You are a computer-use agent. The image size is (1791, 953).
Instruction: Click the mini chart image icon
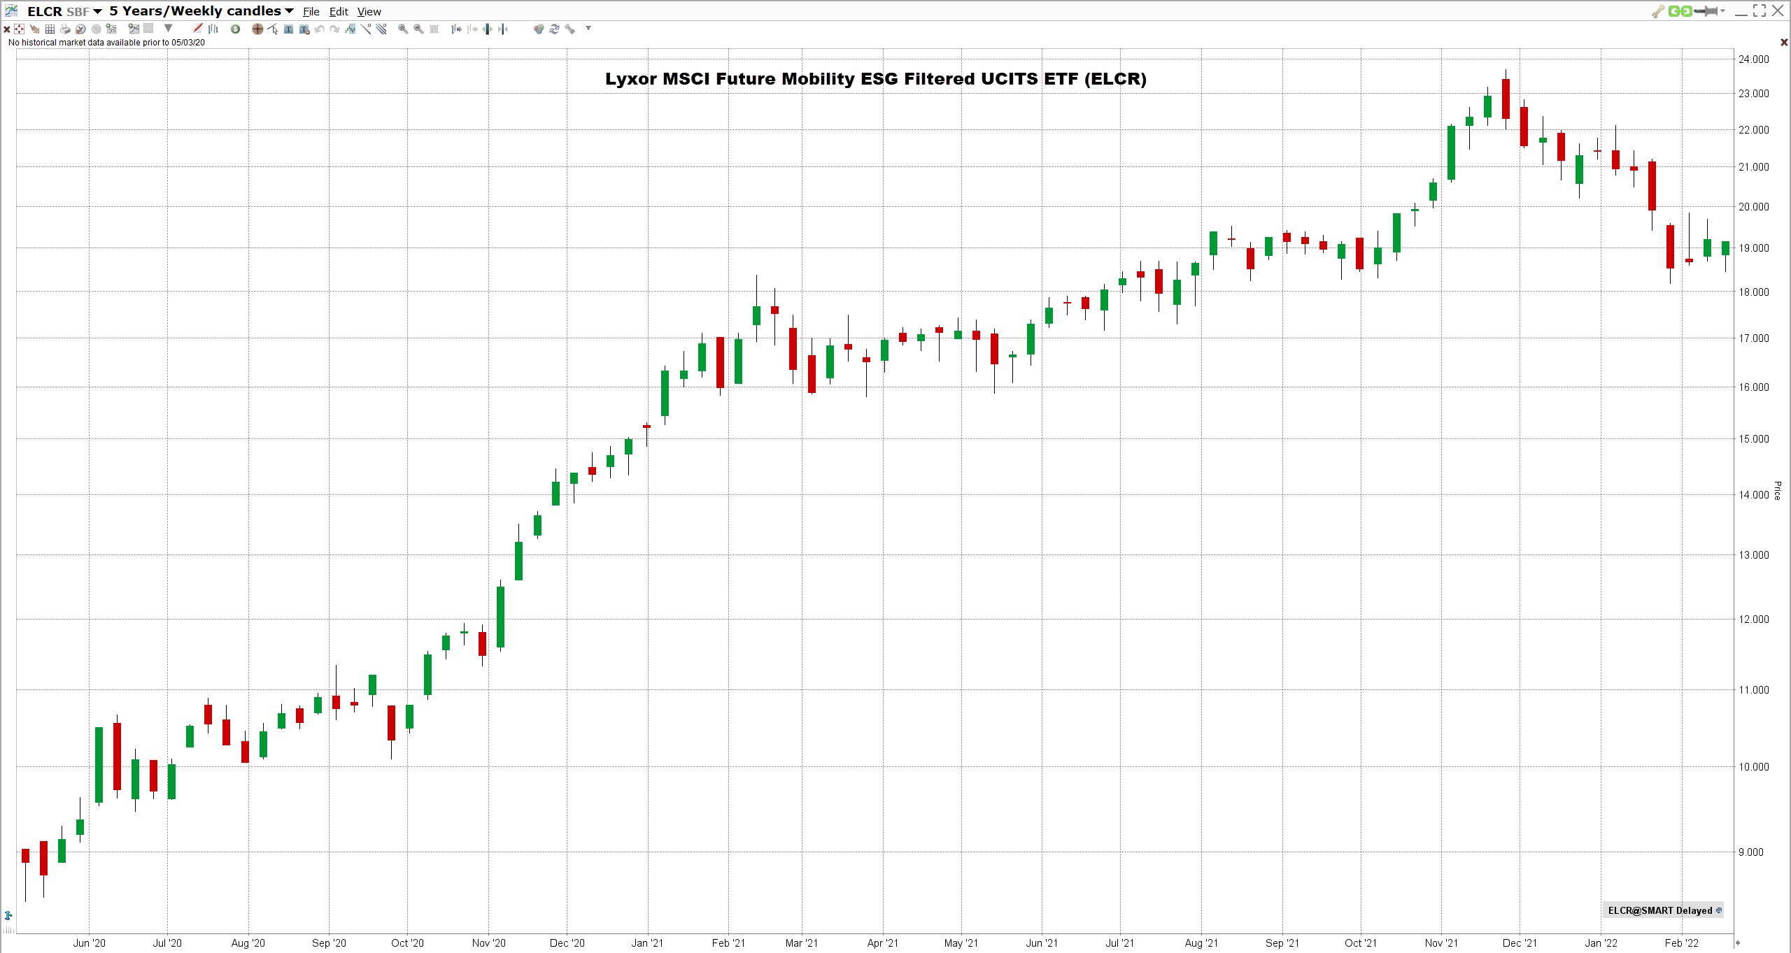pos(134,29)
